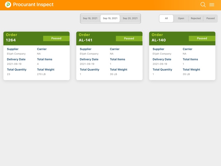Click the Procurant logo icon

coord(8,4)
